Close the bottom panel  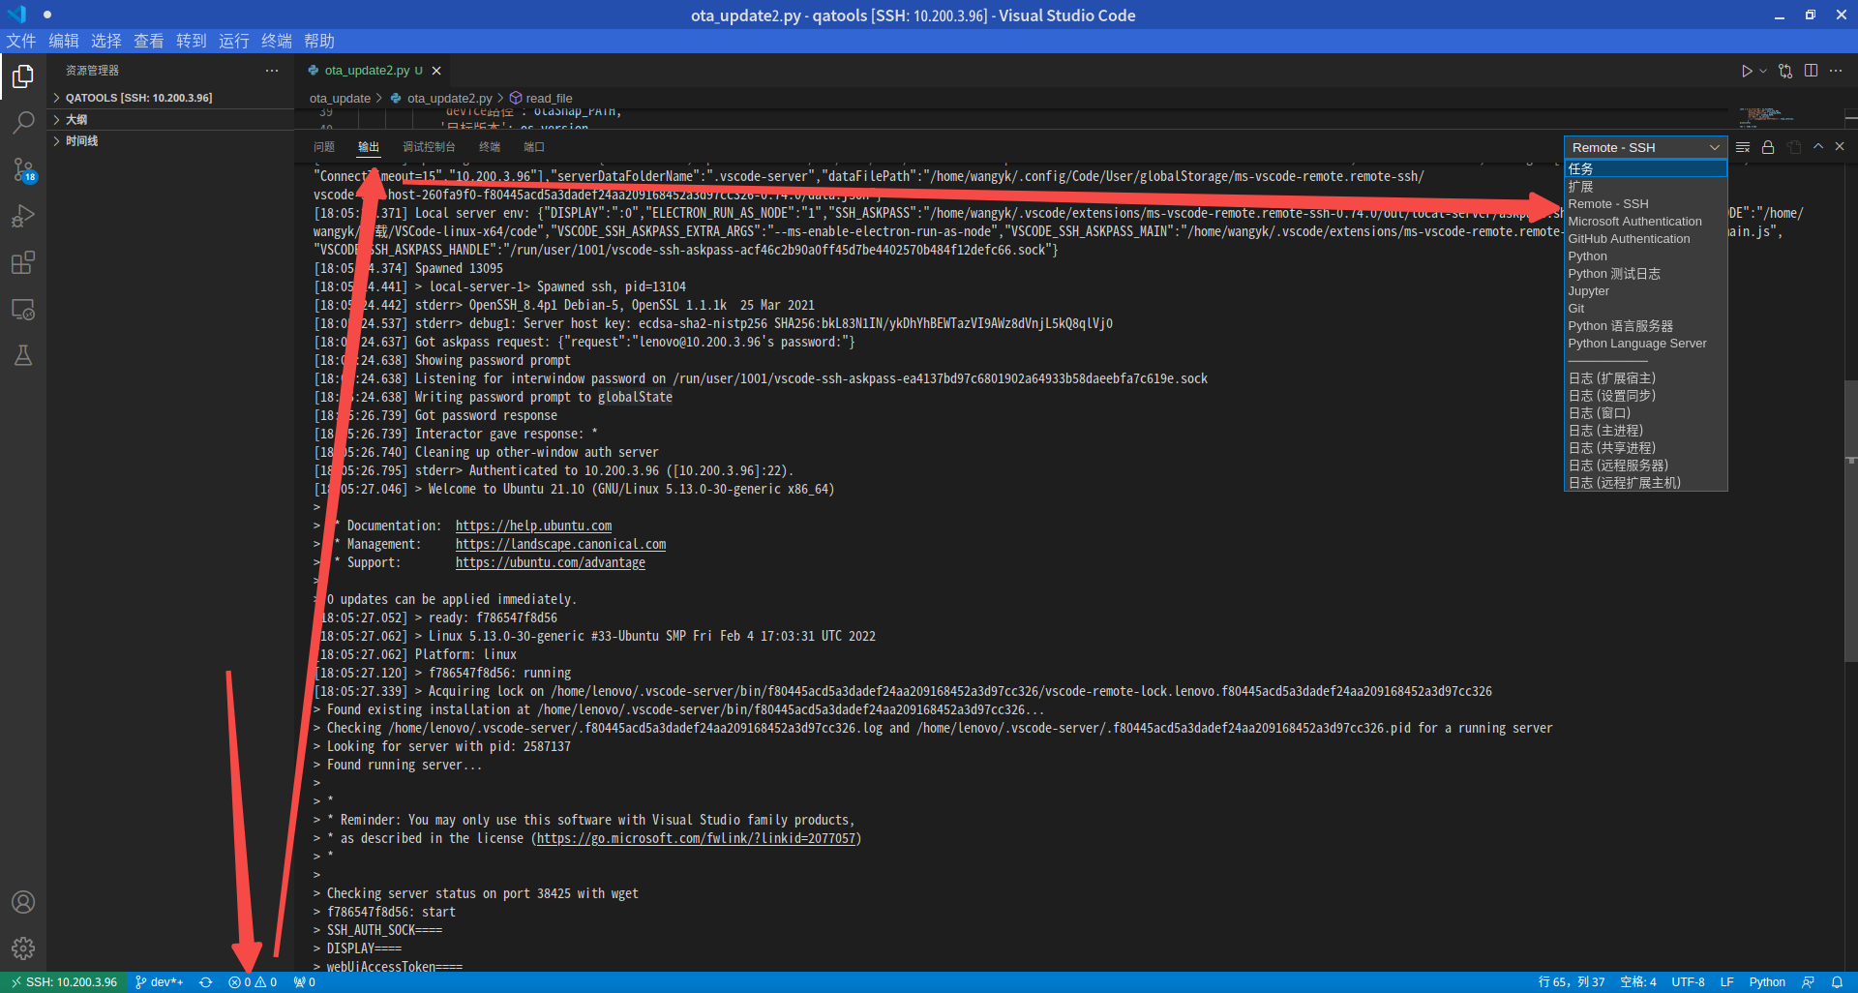[1840, 146]
